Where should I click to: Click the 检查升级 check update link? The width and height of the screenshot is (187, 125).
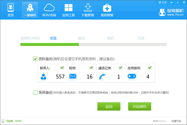coord(176,121)
